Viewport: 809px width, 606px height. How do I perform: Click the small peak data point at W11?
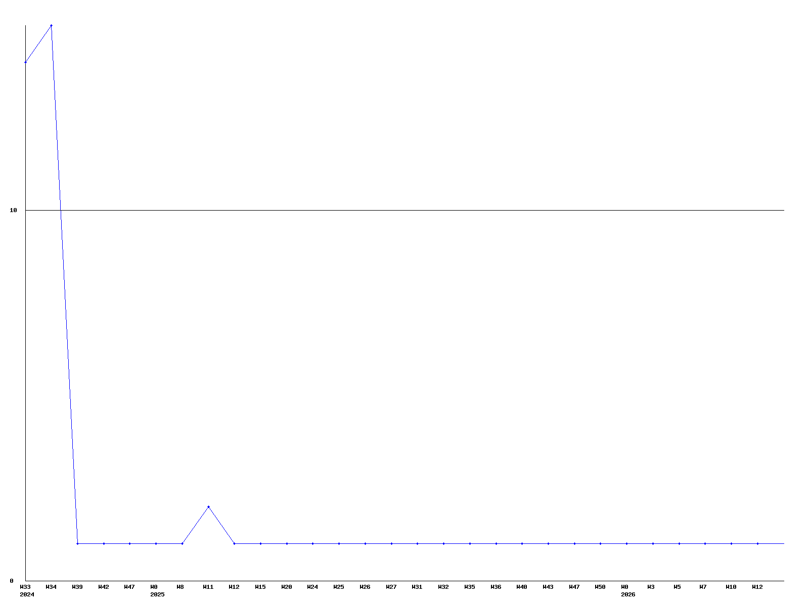208,507
